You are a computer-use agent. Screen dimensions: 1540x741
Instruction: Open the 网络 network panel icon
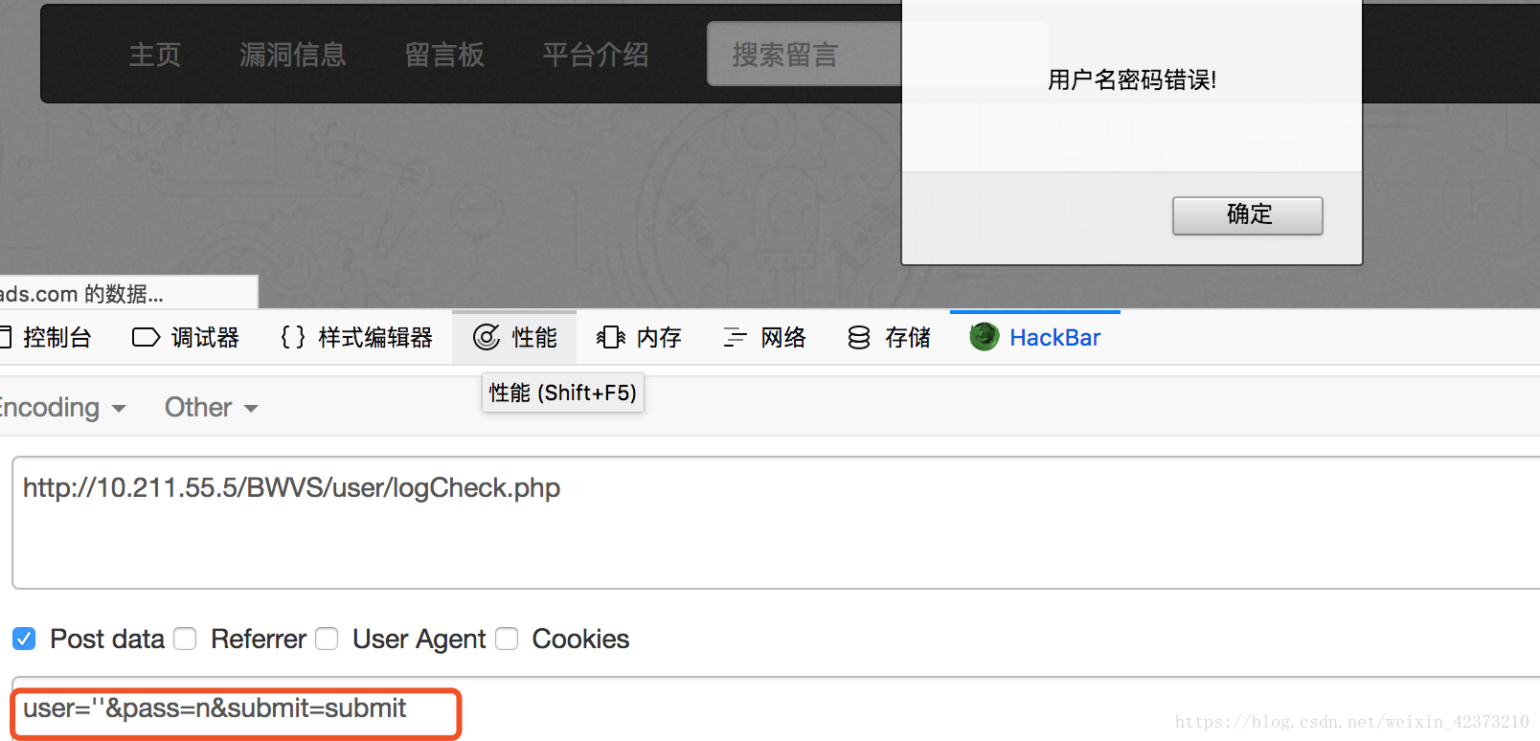click(x=735, y=337)
